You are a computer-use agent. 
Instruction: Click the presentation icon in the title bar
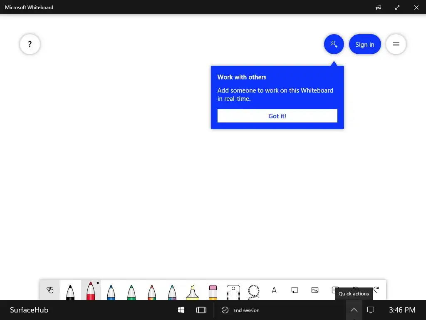click(x=378, y=7)
